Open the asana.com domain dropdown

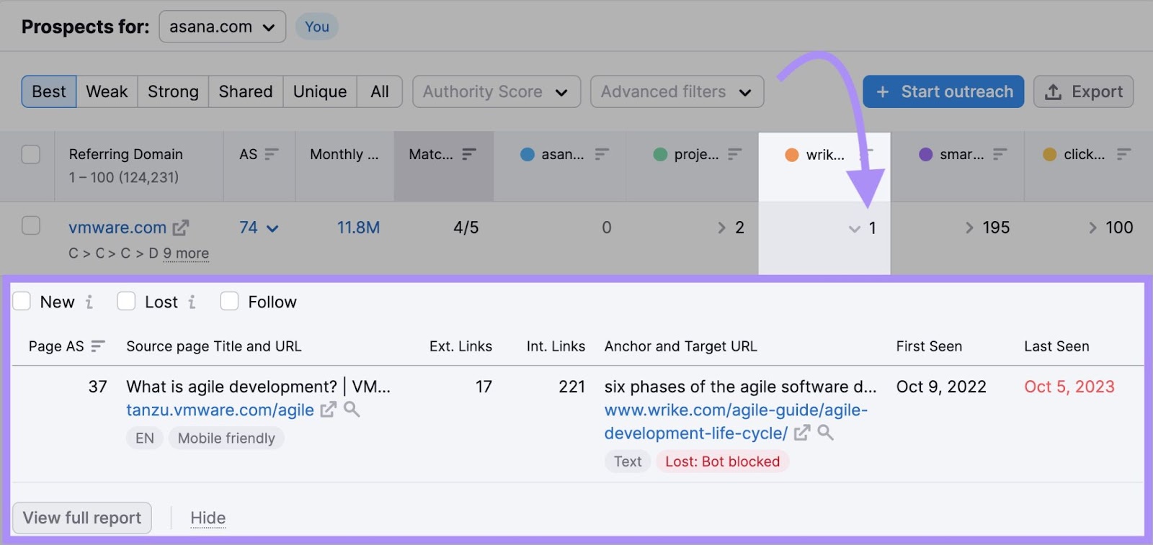pyautogui.click(x=222, y=27)
